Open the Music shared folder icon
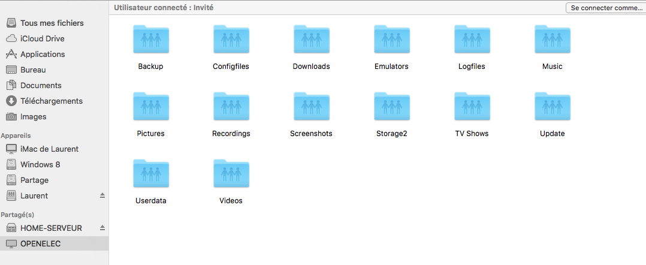This screenshot has width=646, height=265. pyautogui.click(x=553, y=39)
